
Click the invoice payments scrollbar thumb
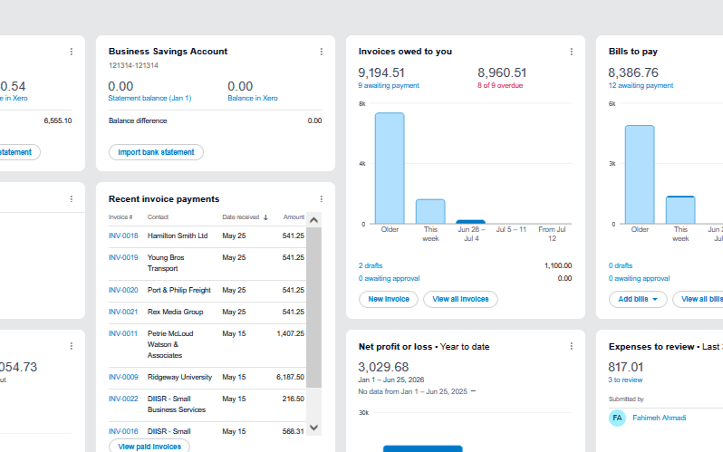(x=314, y=307)
